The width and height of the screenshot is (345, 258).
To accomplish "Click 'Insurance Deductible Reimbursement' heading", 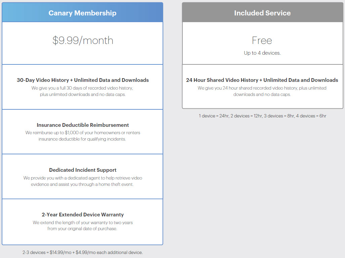I will tap(83, 125).
